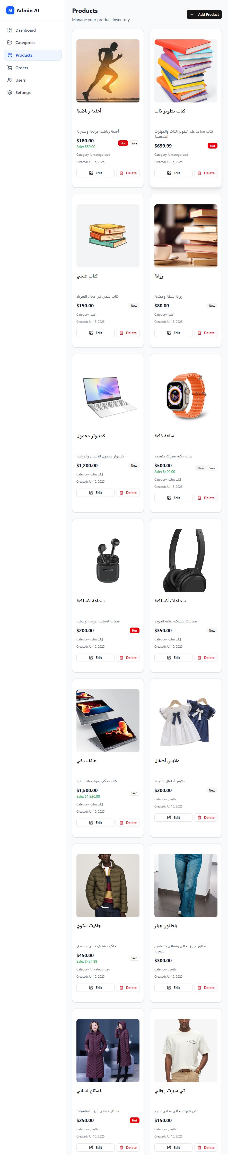
Task: Edit the running shoes $180.00 product
Action: pos(95,173)
